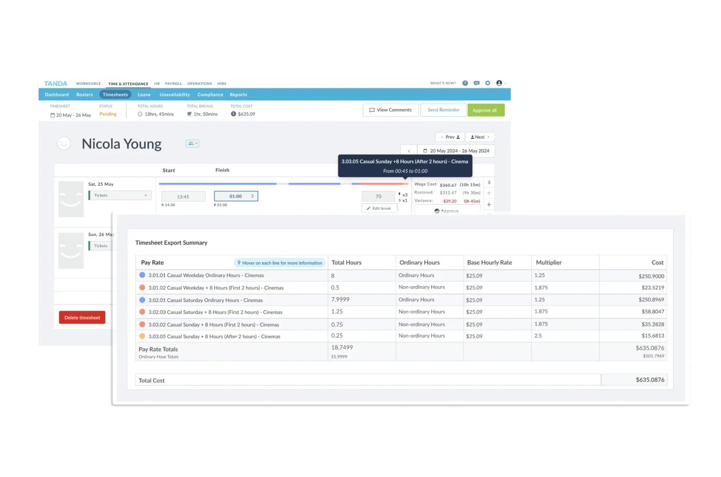The image size is (721, 477).
Task: Switch to the Dashboard tab
Action: (x=57, y=95)
